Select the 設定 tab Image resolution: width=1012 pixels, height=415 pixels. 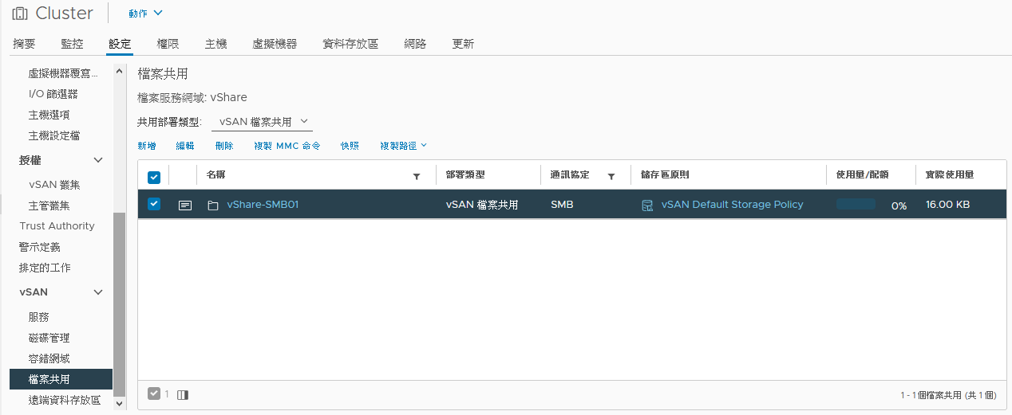(x=120, y=44)
